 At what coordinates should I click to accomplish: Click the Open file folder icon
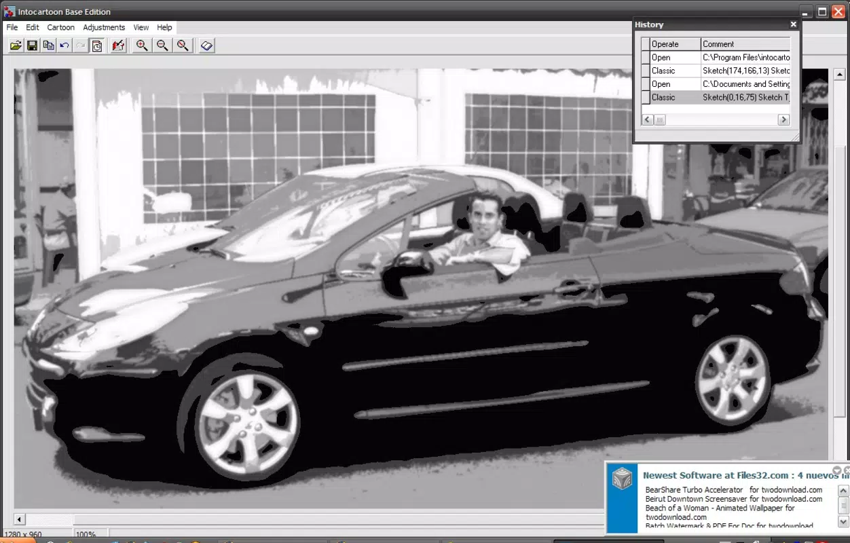point(16,45)
